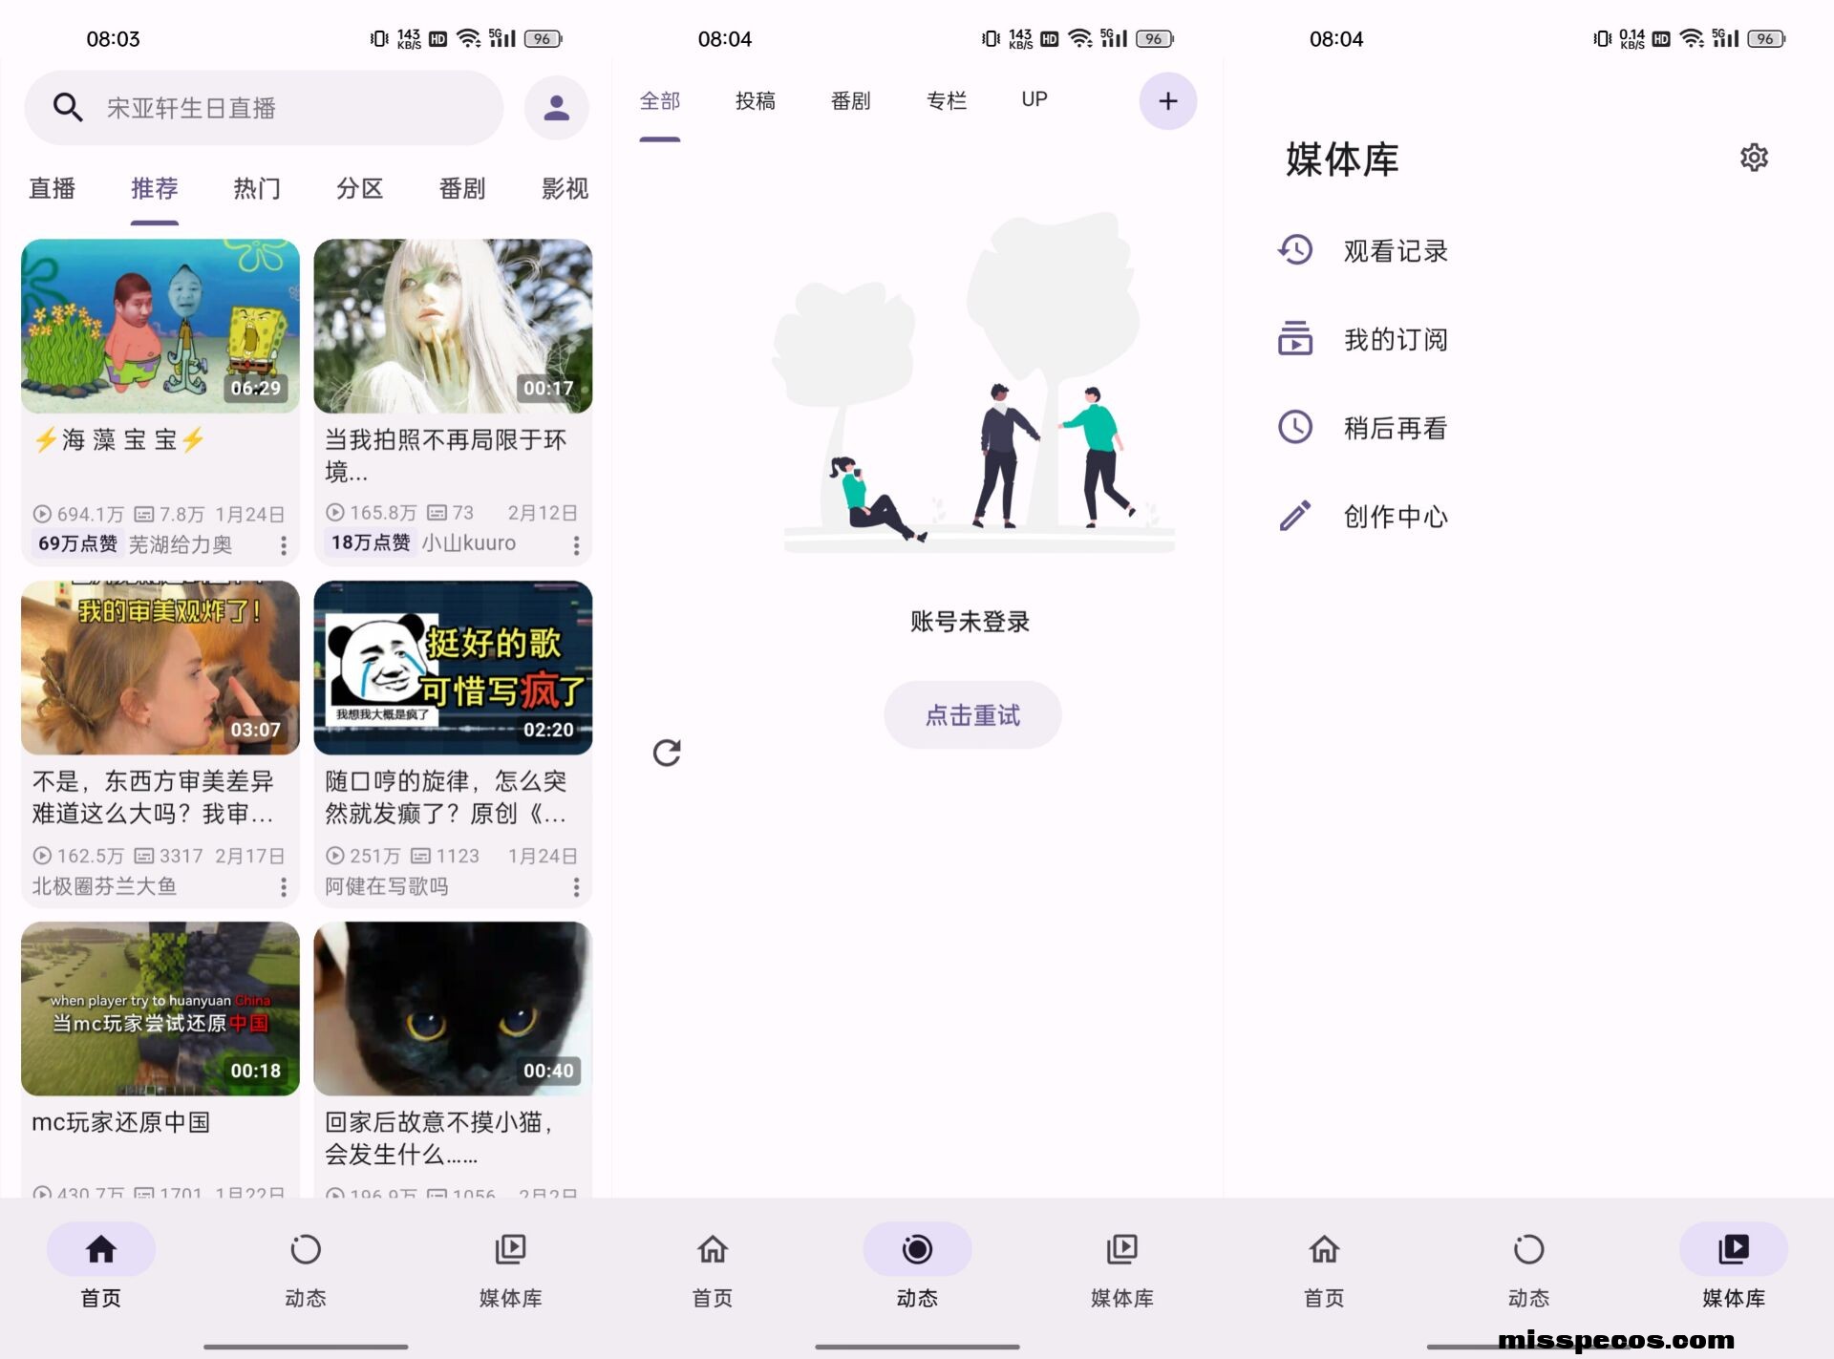
Task: Open the 影视 tab
Action: tap(565, 188)
